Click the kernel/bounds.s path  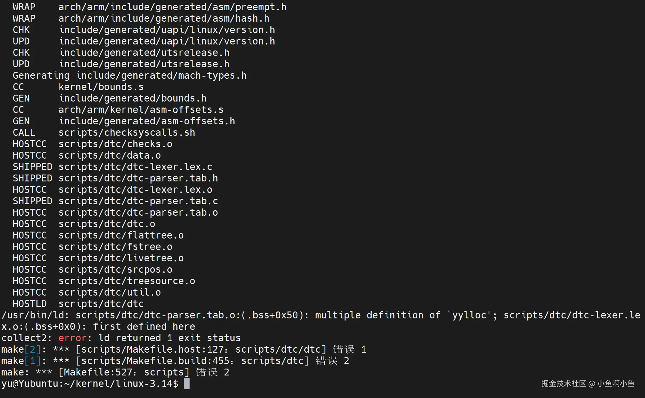click(x=101, y=87)
